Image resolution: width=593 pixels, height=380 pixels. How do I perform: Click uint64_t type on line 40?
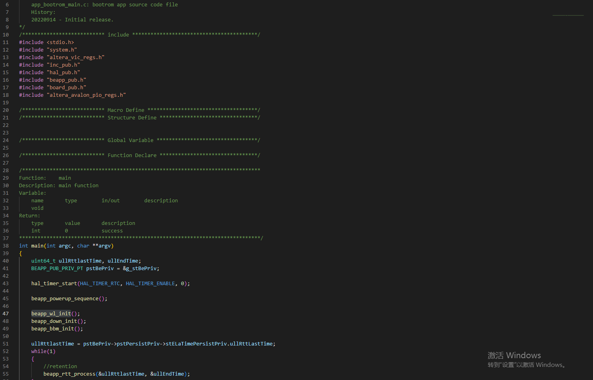44,261
